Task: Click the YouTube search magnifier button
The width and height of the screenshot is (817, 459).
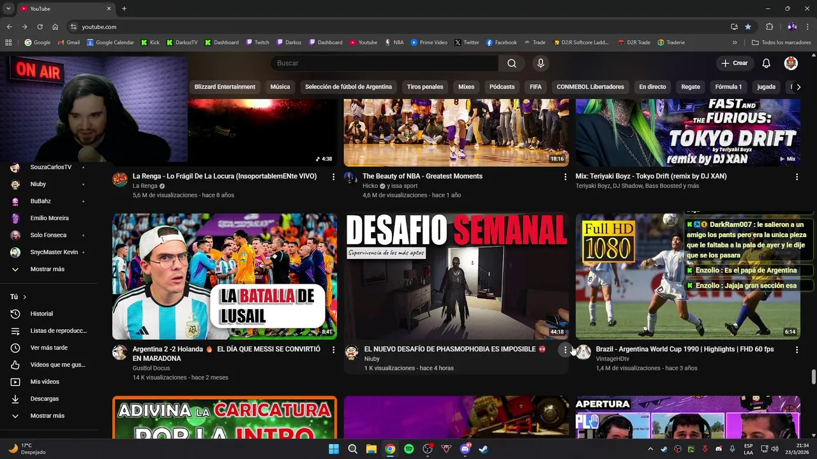Action: (x=512, y=63)
